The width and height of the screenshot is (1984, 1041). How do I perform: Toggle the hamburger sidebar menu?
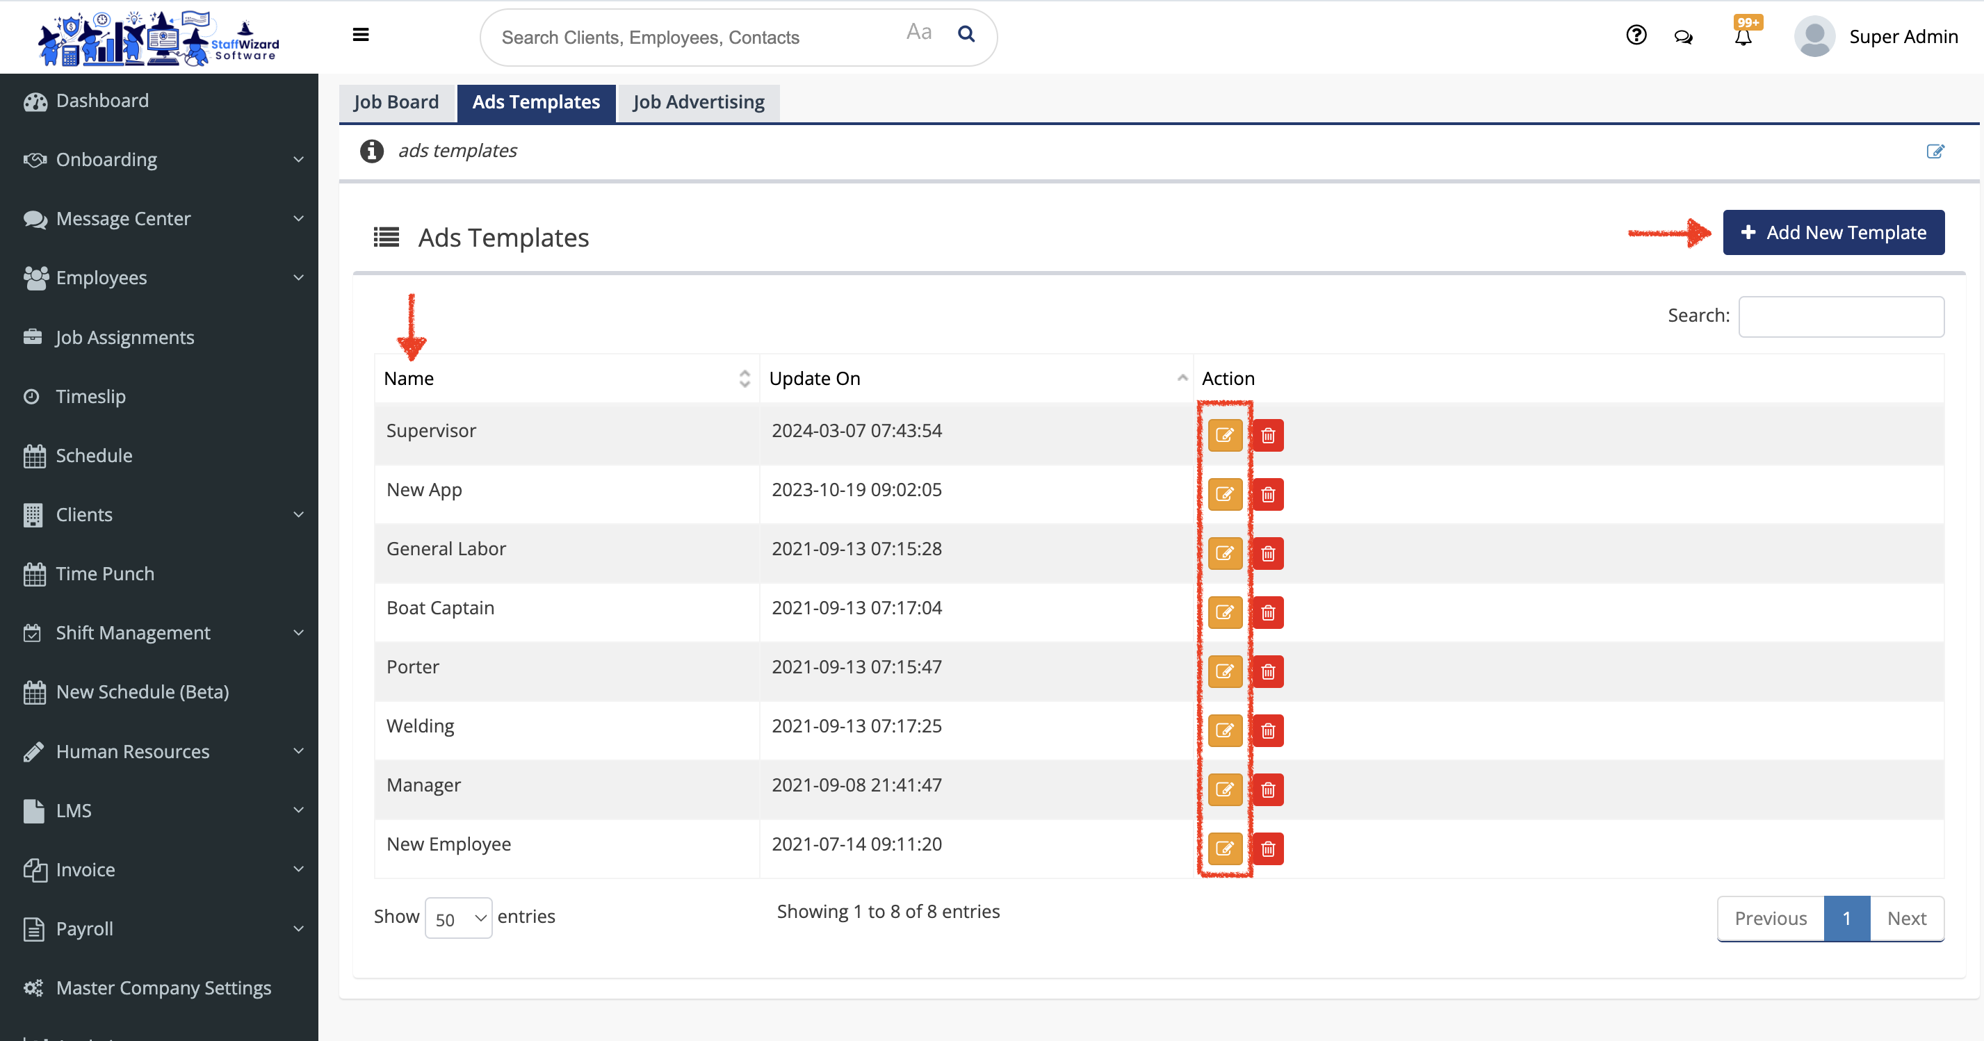[x=361, y=35]
